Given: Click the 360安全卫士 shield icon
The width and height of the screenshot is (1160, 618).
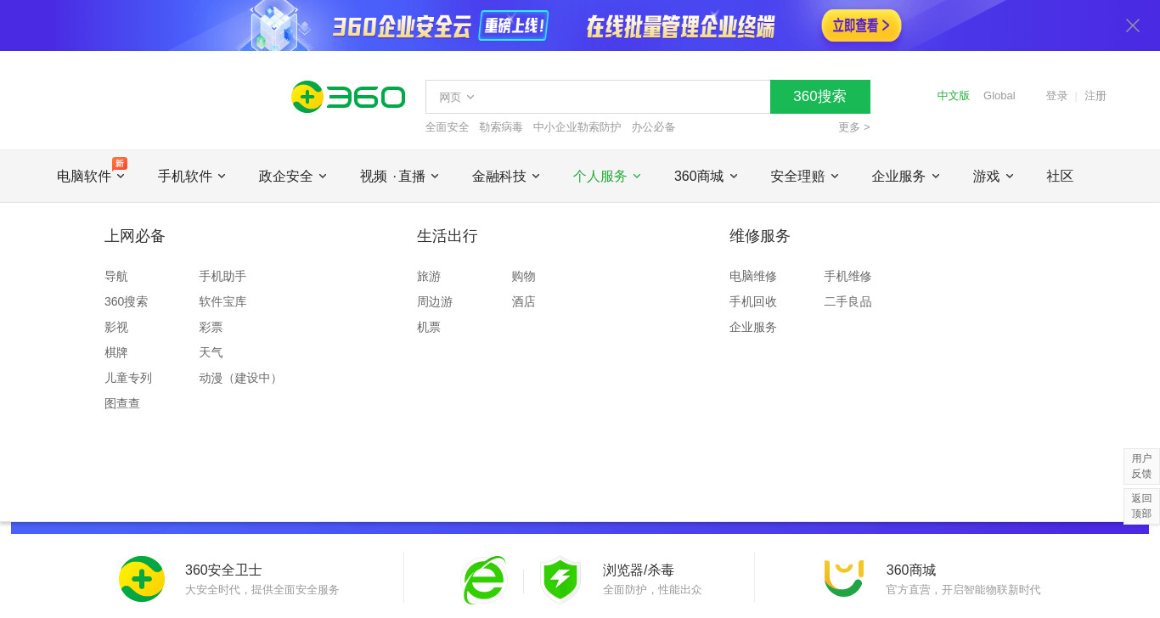Looking at the screenshot, I should click(142, 579).
